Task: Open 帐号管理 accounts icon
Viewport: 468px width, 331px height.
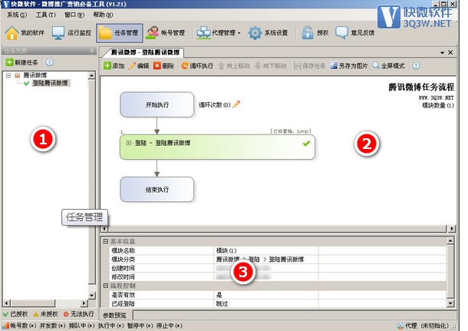Action: point(152,33)
